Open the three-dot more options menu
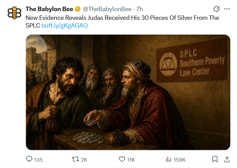Viewport: 237px width, 168px height. point(227,9)
